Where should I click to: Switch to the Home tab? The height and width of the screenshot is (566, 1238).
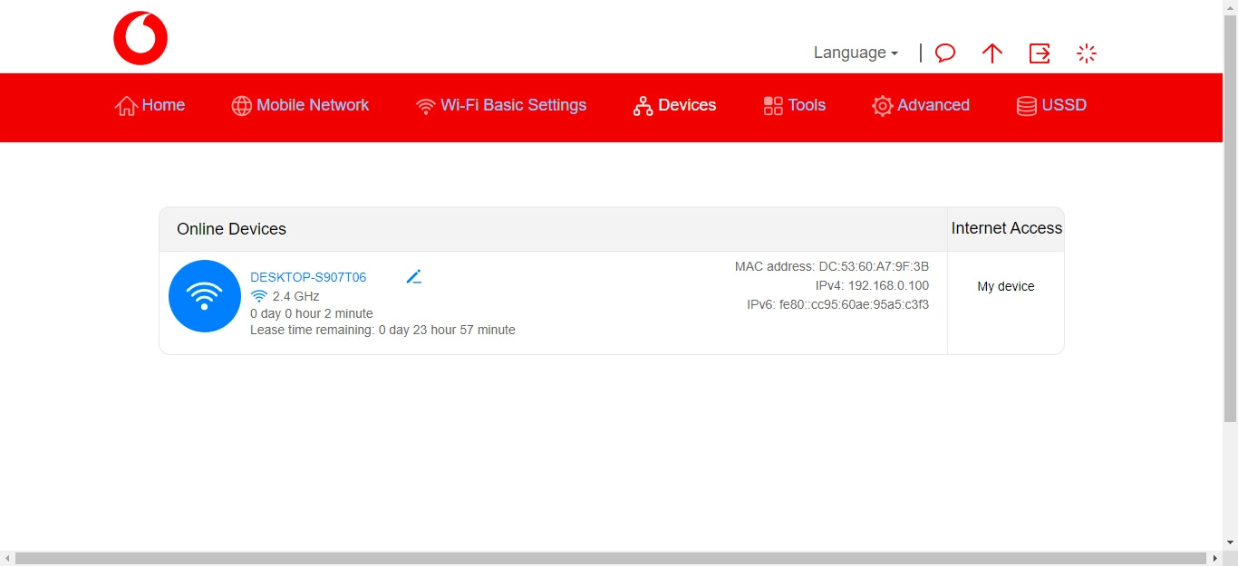(x=150, y=106)
